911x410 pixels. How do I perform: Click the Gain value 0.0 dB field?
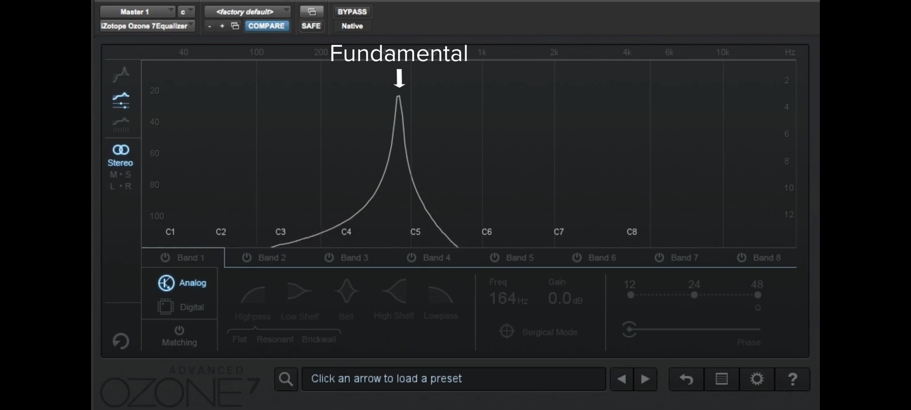point(565,298)
